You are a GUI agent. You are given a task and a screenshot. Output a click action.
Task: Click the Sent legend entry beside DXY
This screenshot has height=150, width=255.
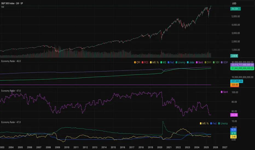coord(199,62)
